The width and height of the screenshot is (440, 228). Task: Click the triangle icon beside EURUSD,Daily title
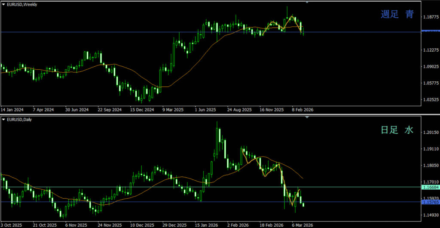coord(3,119)
